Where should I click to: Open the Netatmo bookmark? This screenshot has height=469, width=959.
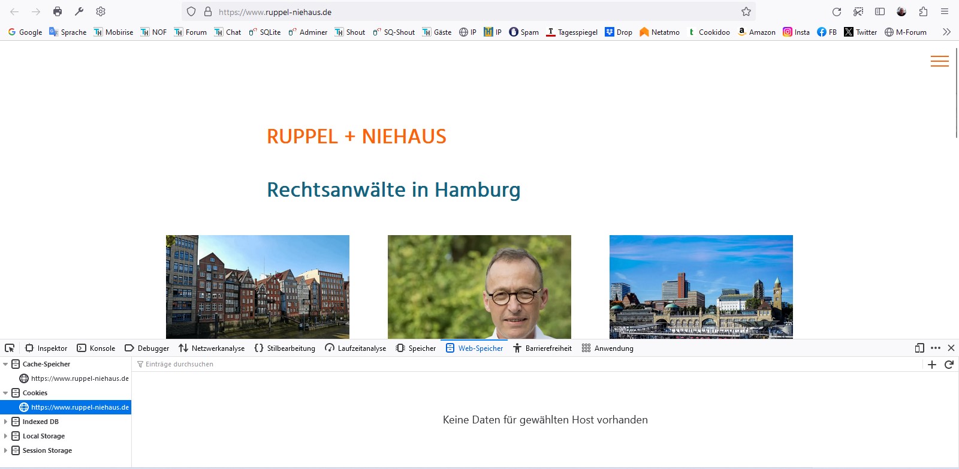659,32
